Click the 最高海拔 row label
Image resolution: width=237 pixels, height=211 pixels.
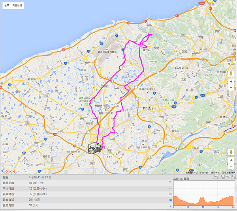coord(8,200)
